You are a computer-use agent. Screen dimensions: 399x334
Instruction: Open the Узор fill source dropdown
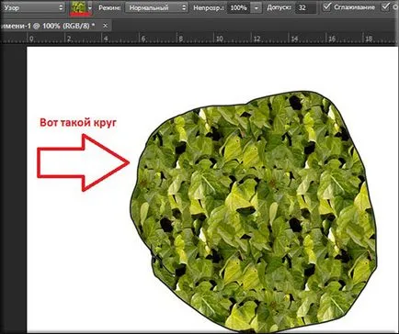click(x=32, y=7)
